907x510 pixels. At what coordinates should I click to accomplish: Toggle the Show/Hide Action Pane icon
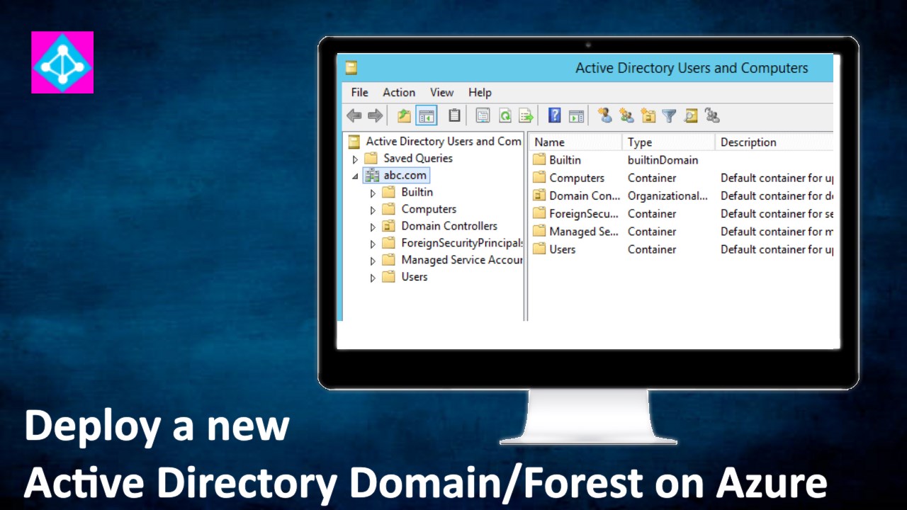[x=576, y=116]
